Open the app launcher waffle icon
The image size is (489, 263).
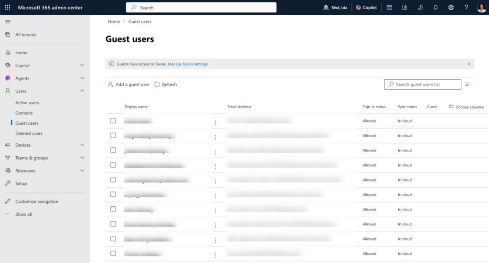click(8, 8)
